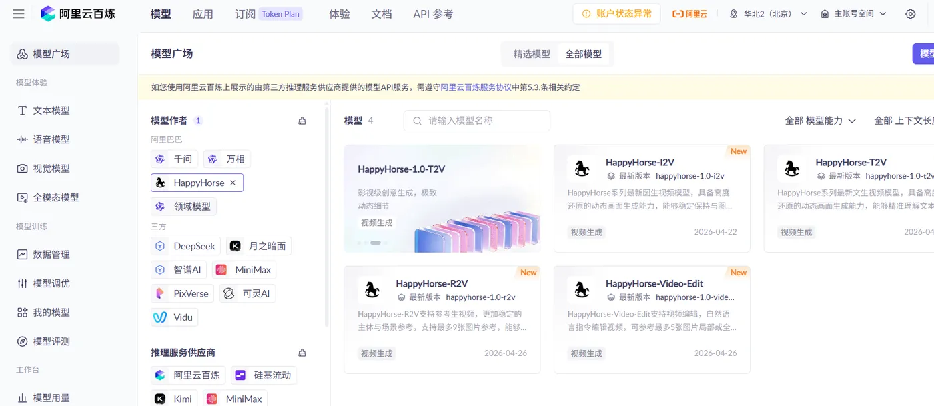Click lock icon next to 模型作者

tap(302, 121)
